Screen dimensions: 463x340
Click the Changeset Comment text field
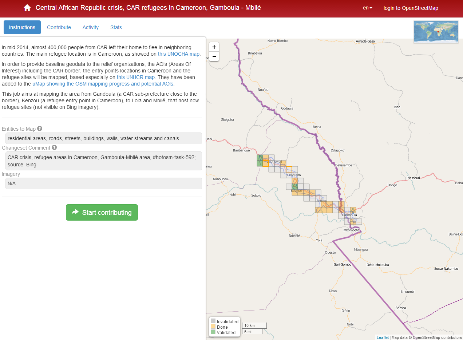coord(103,161)
